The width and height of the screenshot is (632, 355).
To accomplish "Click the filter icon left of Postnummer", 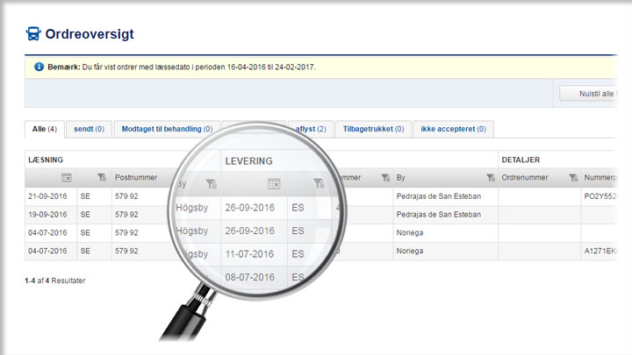I will 102,177.
